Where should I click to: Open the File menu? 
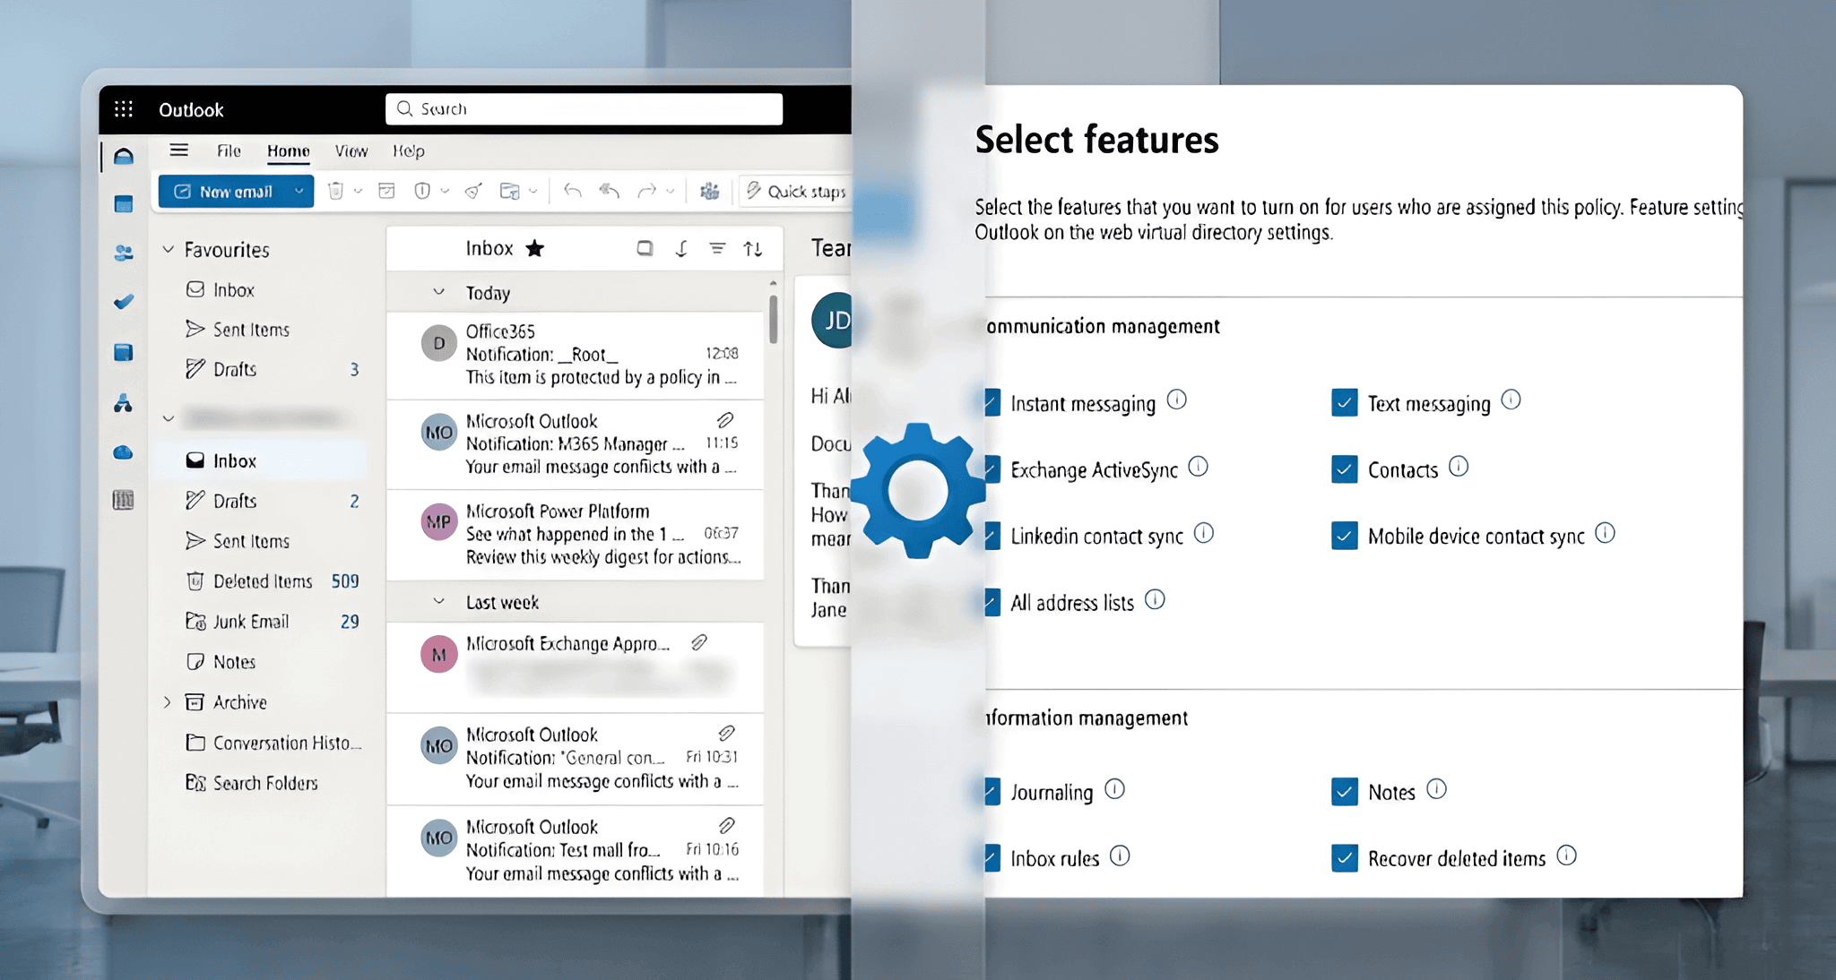tap(229, 150)
